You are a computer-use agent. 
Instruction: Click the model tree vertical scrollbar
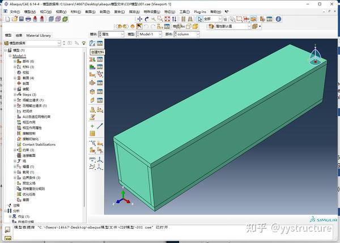[x=84, y=130]
